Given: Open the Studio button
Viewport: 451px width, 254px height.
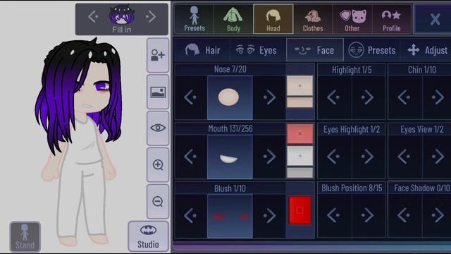Looking at the screenshot, I should click(148, 236).
